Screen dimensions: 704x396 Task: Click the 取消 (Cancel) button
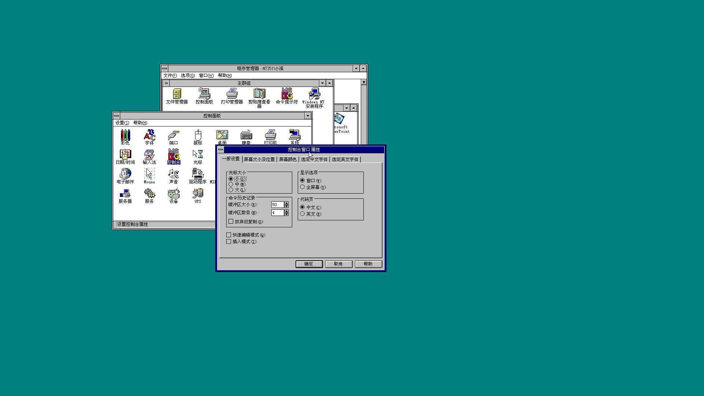pos(338,264)
